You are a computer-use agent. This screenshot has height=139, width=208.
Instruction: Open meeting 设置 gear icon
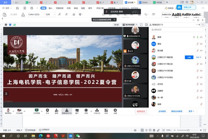[x=115, y=110]
